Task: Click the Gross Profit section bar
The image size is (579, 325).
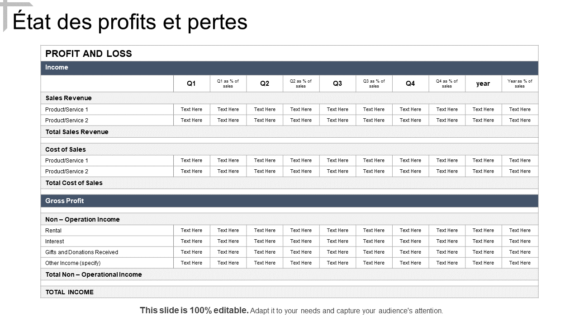Action: click(x=289, y=201)
